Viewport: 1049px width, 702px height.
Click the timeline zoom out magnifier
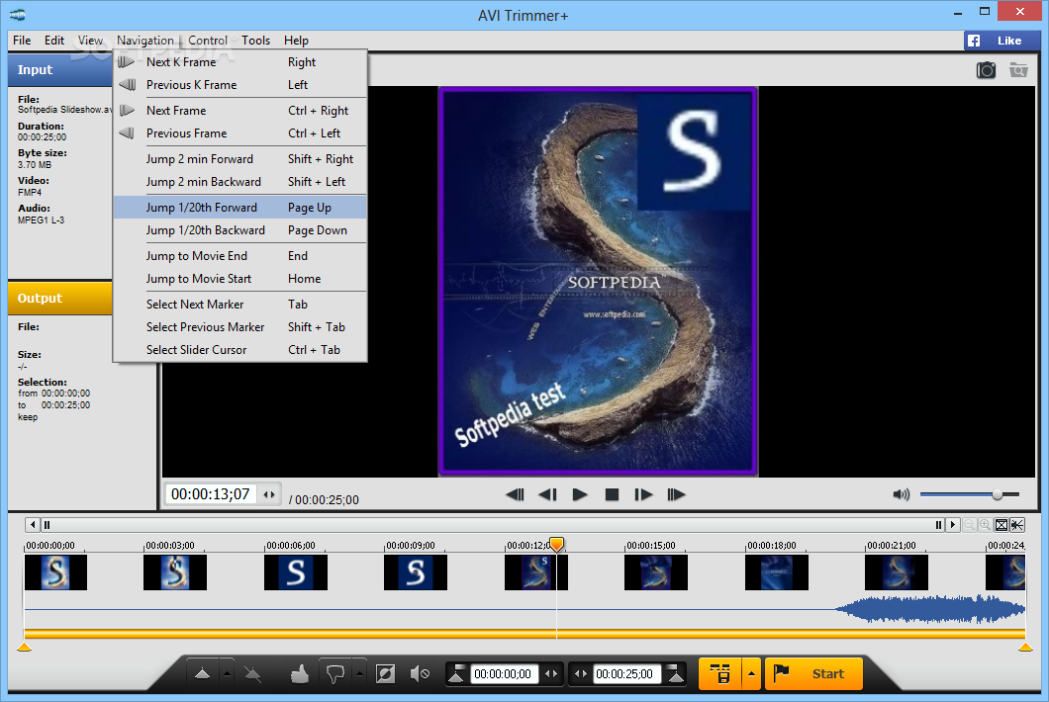[x=969, y=525]
